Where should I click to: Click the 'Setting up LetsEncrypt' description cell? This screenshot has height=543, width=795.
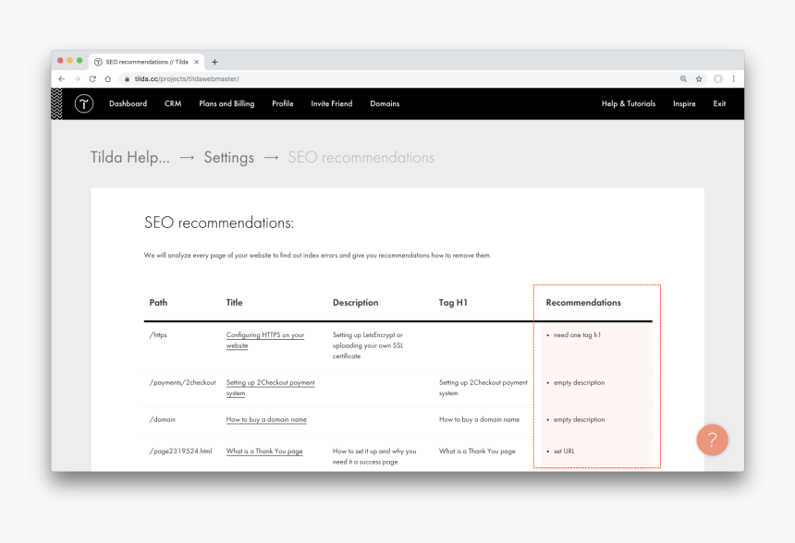[x=368, y=346]
